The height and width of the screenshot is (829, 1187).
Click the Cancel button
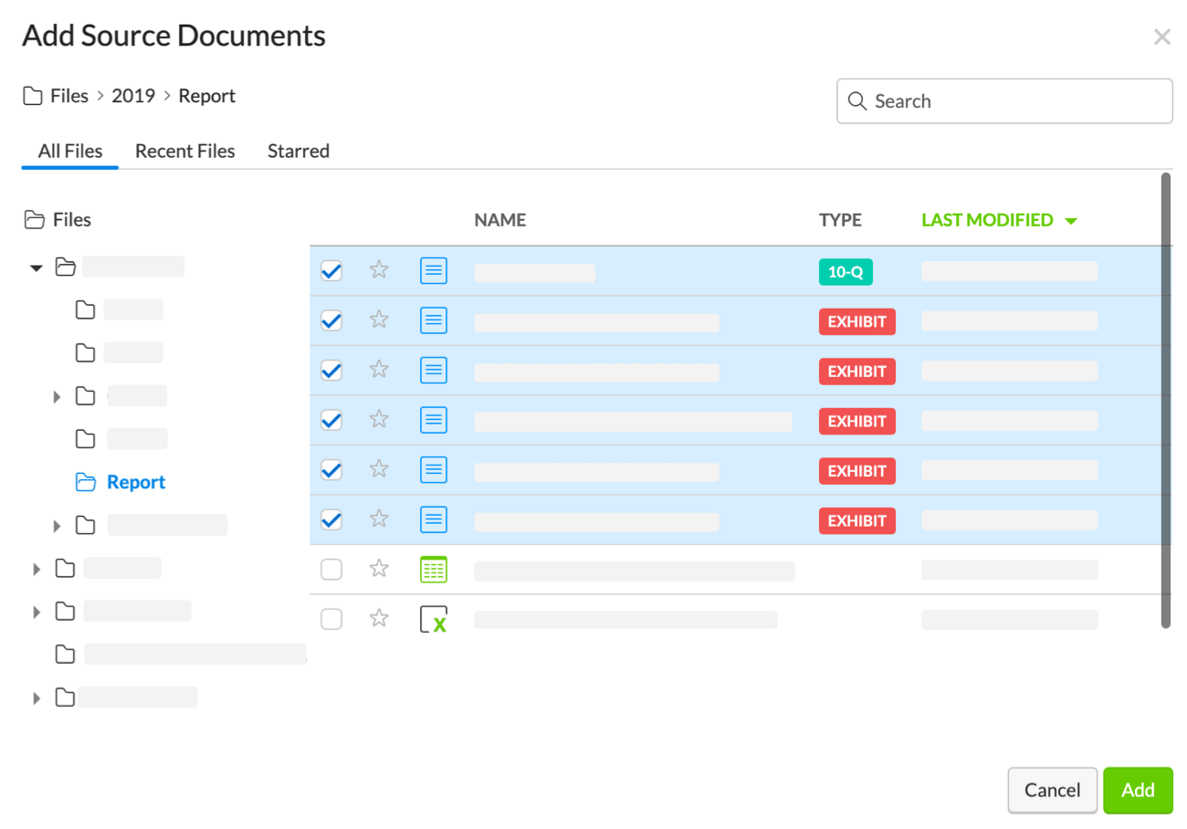(x=1053, y=790)
